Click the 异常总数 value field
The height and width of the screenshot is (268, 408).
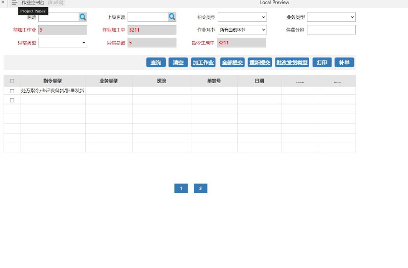(x=152, y=43)
